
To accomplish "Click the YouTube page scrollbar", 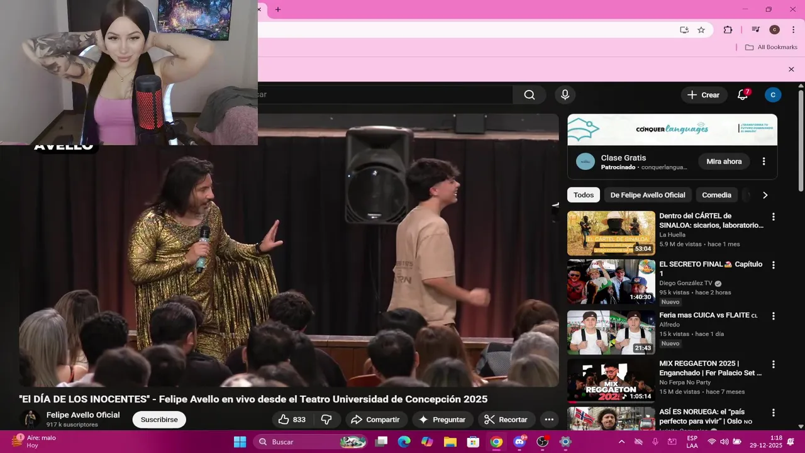I will click(801, 142).
